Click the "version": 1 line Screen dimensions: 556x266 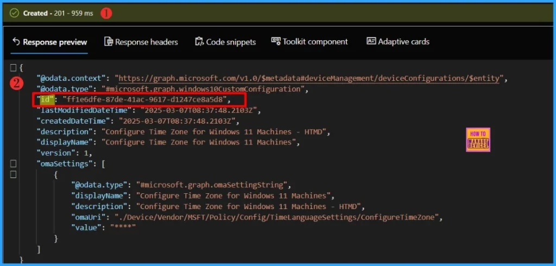[x=64, y=153]
